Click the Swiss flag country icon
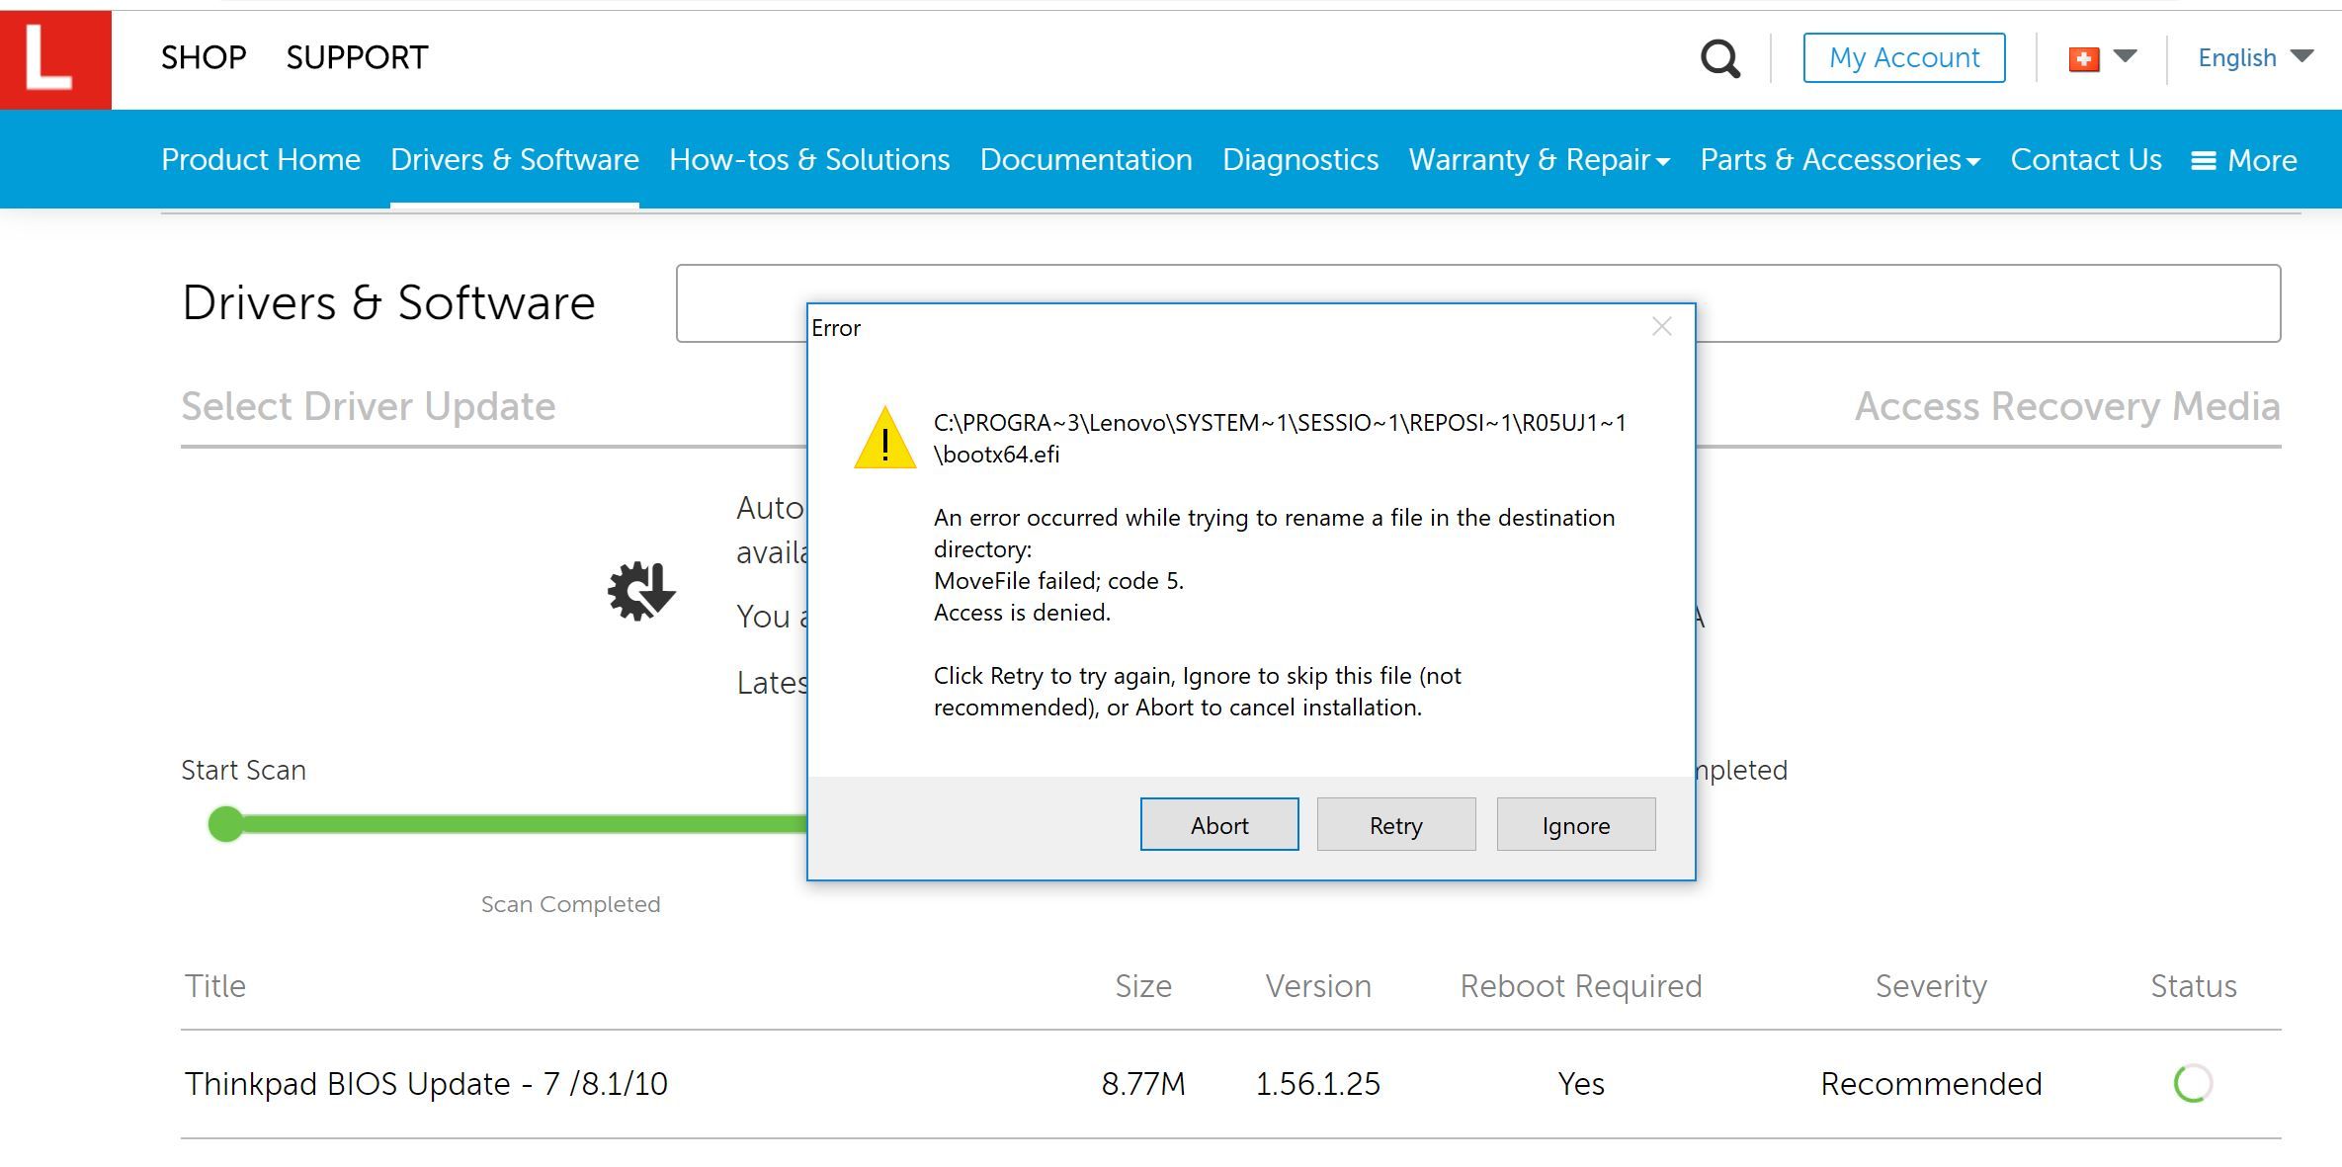Image resolution: width=2342 pixels, height=1167 pixels. (2083, 59)
